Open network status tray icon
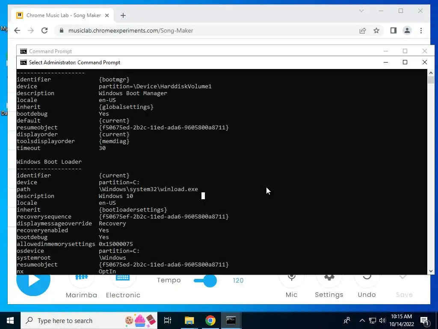 tap(373, 320)
